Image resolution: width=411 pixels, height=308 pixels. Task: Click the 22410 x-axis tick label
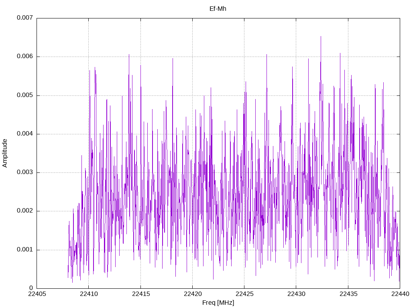point(89,294)
